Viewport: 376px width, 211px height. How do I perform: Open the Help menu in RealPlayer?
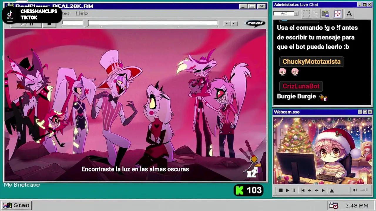click(82, 13)
